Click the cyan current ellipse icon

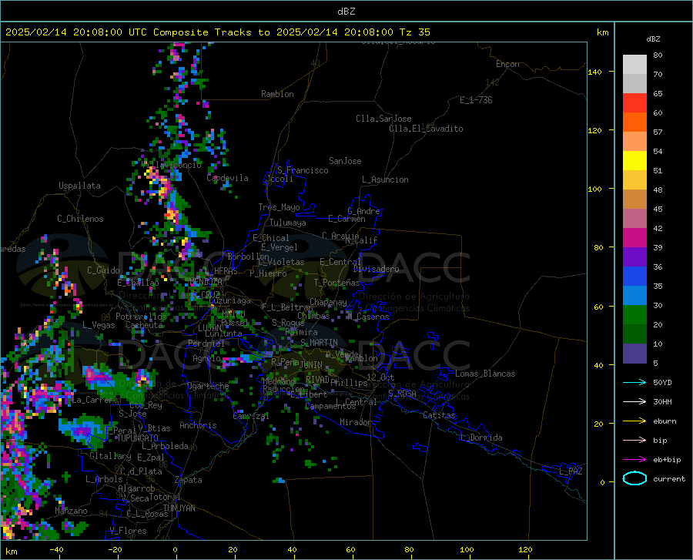(x=634, y=478)
